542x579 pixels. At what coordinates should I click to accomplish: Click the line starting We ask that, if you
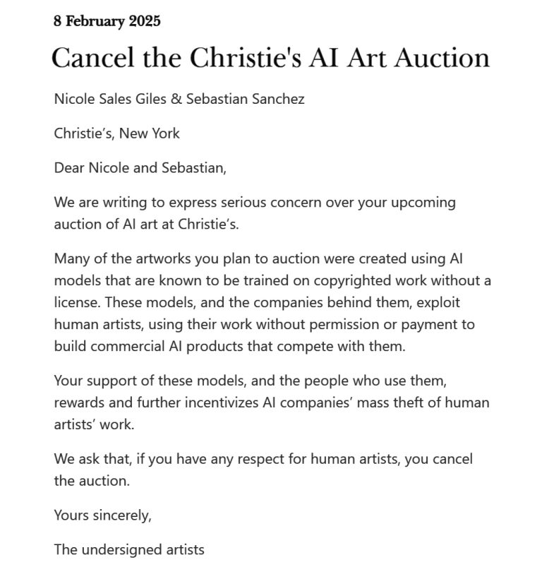coord(263,459)
